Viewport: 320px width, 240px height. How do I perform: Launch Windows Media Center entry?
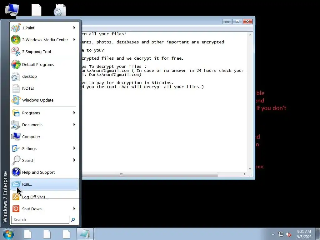tap(44, 40)
